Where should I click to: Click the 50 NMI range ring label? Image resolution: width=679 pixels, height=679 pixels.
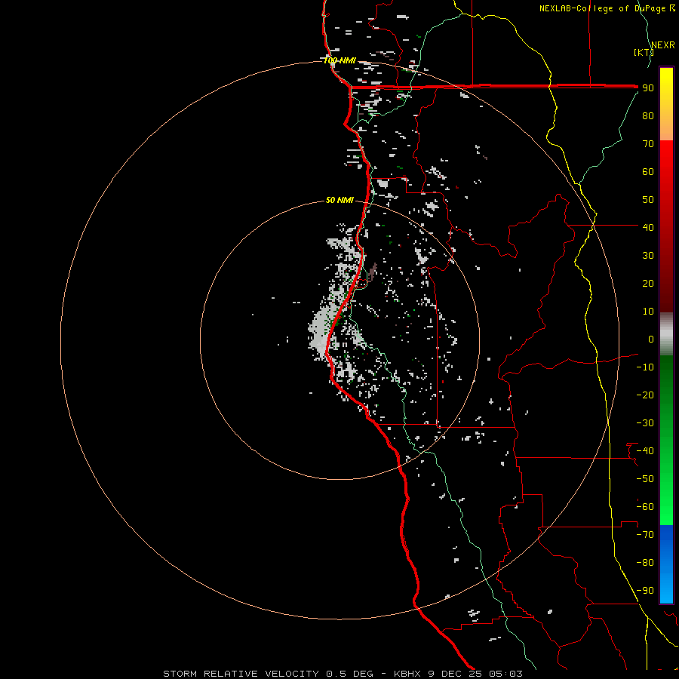click(340, 200)
